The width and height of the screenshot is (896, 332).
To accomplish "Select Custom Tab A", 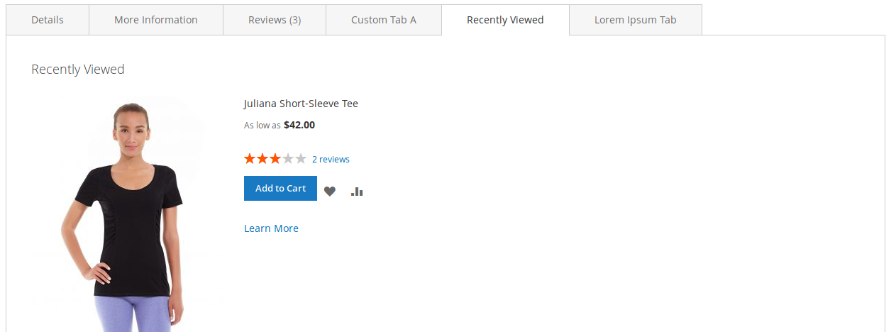I will (384, 20).
